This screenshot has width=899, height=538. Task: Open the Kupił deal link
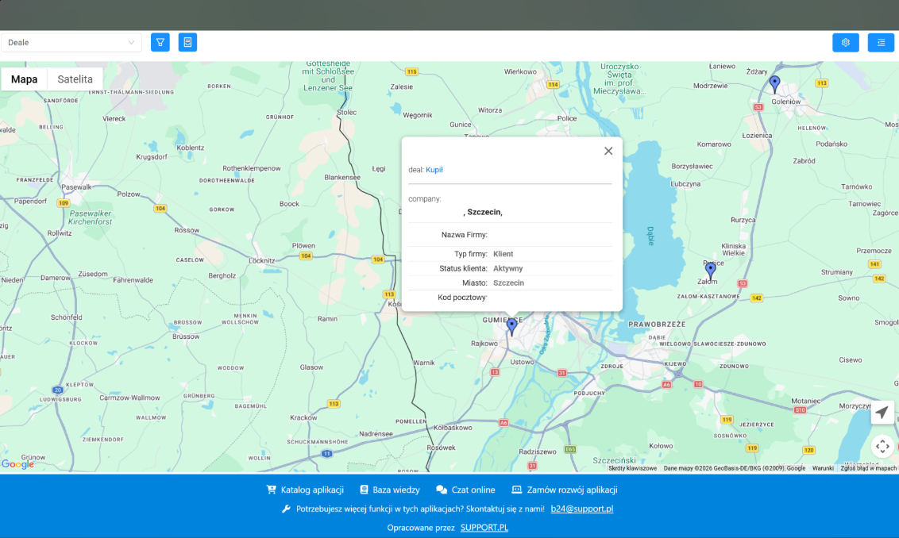(x=434, y=170)
